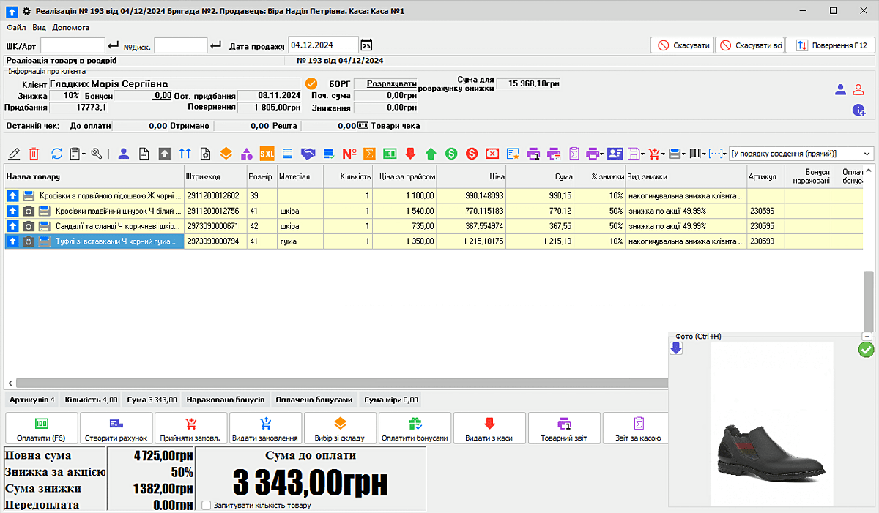The image size is (879, 513).
Task: Export the table via the S-XL Excel icon
Action: (x=266, y=154)
